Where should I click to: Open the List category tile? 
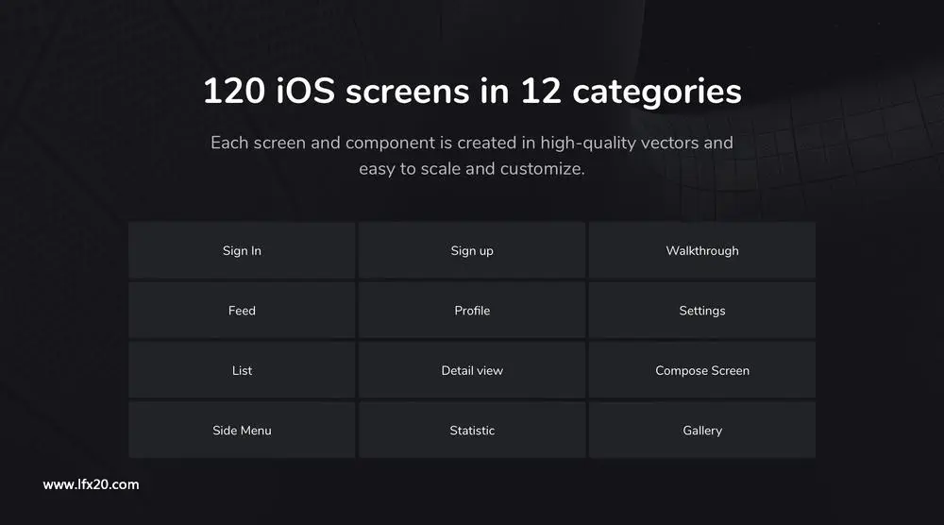coord(242,370)
